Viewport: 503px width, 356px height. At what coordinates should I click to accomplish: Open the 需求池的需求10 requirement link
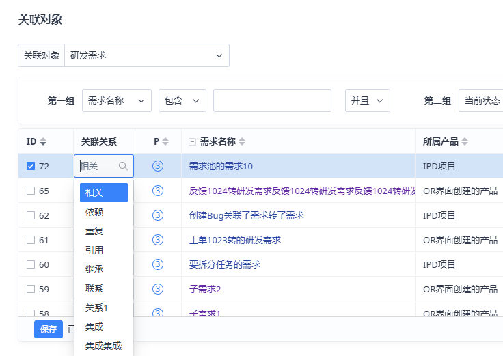click(221, 166)
